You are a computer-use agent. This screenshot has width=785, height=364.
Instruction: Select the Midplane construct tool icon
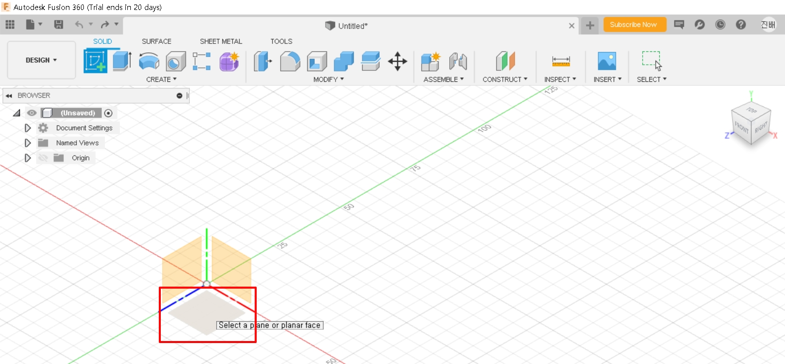505,61
